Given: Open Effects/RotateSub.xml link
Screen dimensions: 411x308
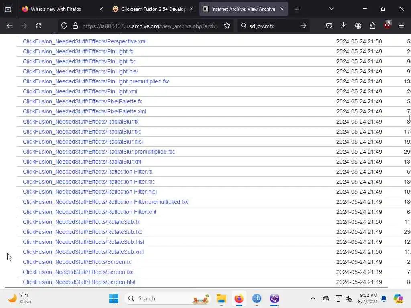Looking at the screenshot, I should [x=83, y=252].
